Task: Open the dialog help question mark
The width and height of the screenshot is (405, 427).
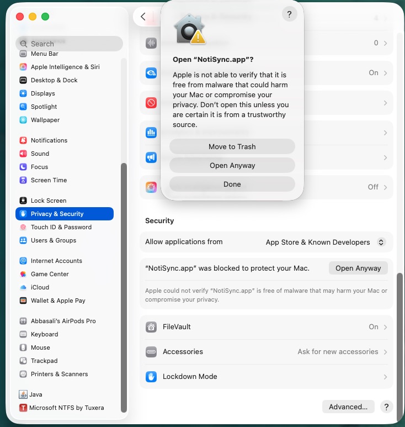Action: (289, 14)
